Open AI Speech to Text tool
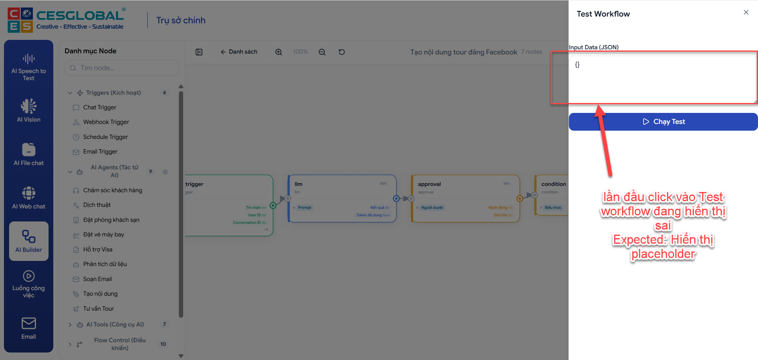758x360 pixels. click(x=28, y=67)
